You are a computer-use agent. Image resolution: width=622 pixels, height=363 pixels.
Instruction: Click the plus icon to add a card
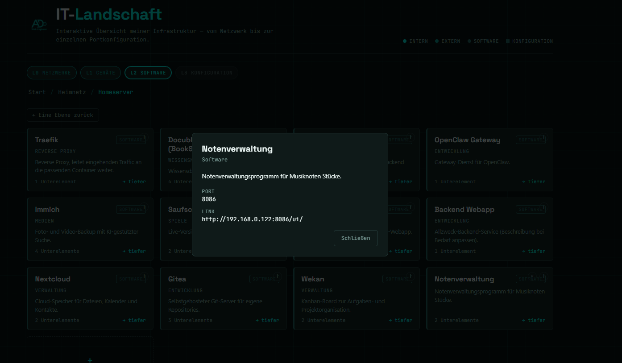(90, 360)
